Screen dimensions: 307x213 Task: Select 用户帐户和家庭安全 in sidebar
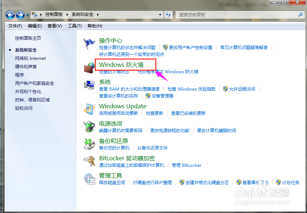tap(35, 83)
